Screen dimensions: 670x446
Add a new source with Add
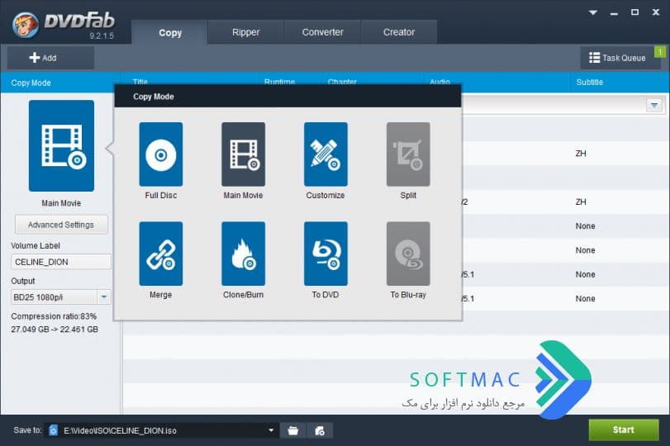(50, 58)
